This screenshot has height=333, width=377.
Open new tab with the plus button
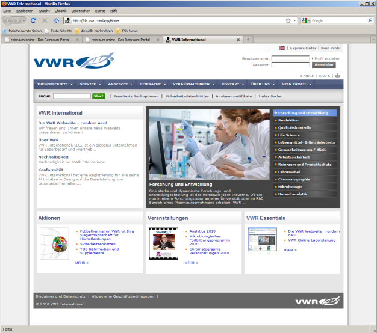click(x=248, y=40)
